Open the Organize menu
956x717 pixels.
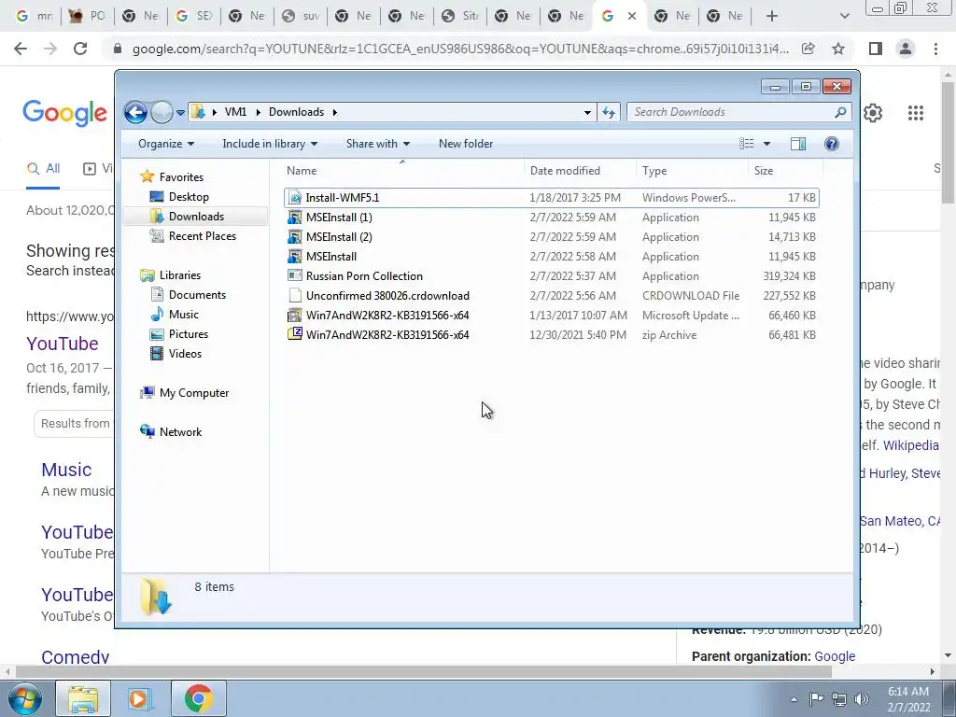click(x=166, y=144)
